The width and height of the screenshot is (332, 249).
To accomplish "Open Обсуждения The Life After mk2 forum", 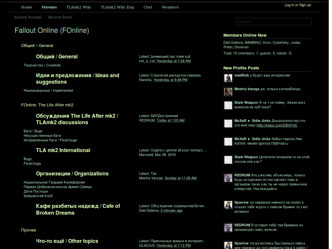I will tap(77, 119).
